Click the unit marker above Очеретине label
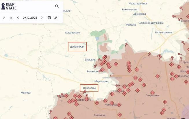The height and width of the screenshot is (119, 189). point(153,93)
